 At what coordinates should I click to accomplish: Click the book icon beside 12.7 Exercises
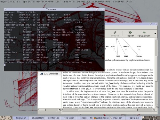click(42, 74)
